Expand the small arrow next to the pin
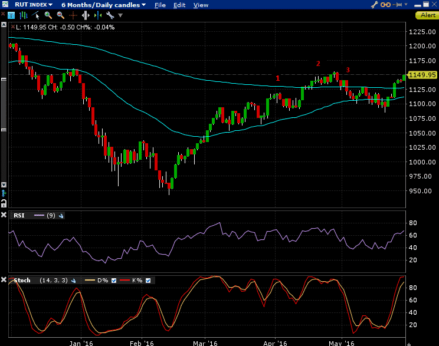This screenshot has height=346, width=439. click(x=406, y=5)
